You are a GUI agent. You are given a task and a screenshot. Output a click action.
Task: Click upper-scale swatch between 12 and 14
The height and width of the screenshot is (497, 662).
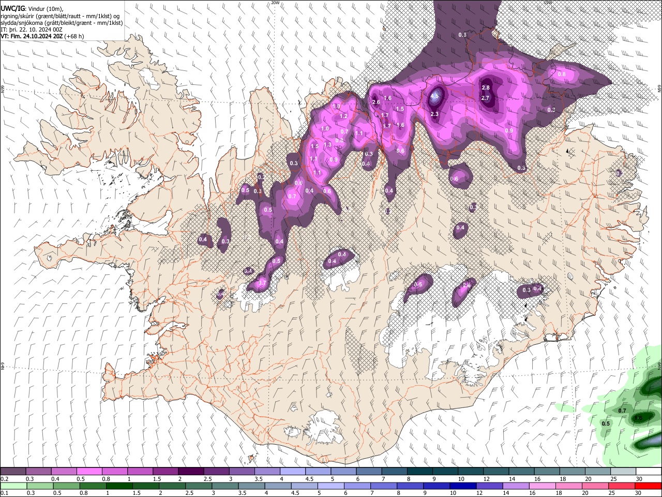[495, 471]
